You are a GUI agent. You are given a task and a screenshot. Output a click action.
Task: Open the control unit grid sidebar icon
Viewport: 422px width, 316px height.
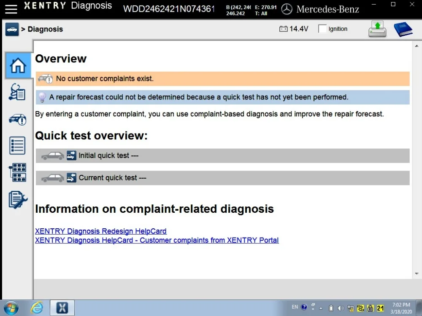[x=18, y=172]
